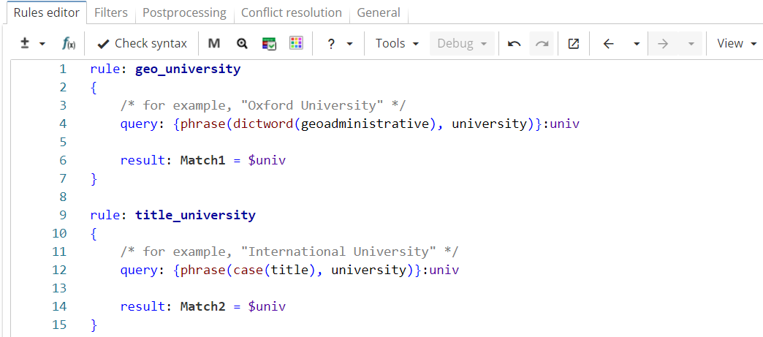The image size is (763, 337).
Task: Click the bold M macros icon
Action: tap(214, 43)
